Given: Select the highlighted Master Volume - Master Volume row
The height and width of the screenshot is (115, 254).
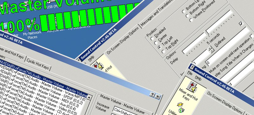Looking at the screenshot, I should coord(44,78).
